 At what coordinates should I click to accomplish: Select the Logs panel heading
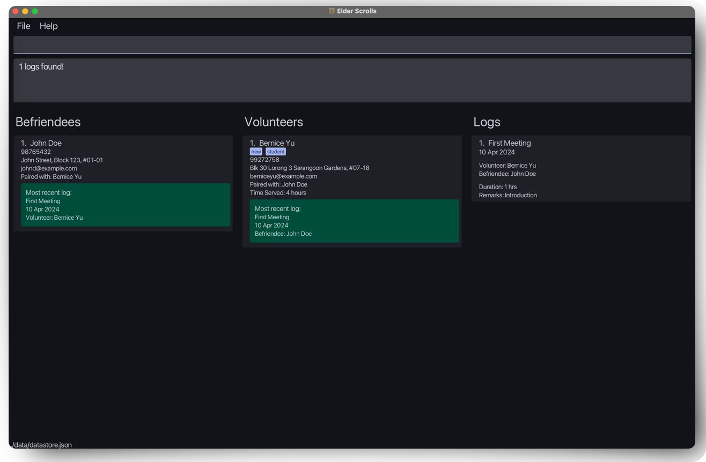pos(487,122)
